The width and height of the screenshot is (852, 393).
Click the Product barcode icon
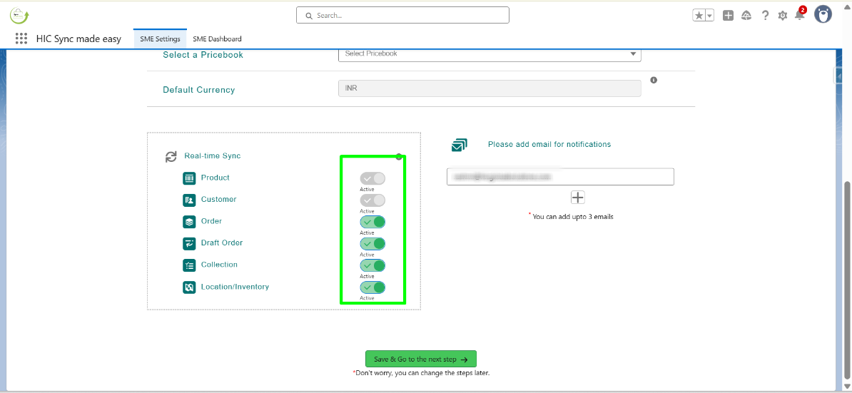pos(189,178)
